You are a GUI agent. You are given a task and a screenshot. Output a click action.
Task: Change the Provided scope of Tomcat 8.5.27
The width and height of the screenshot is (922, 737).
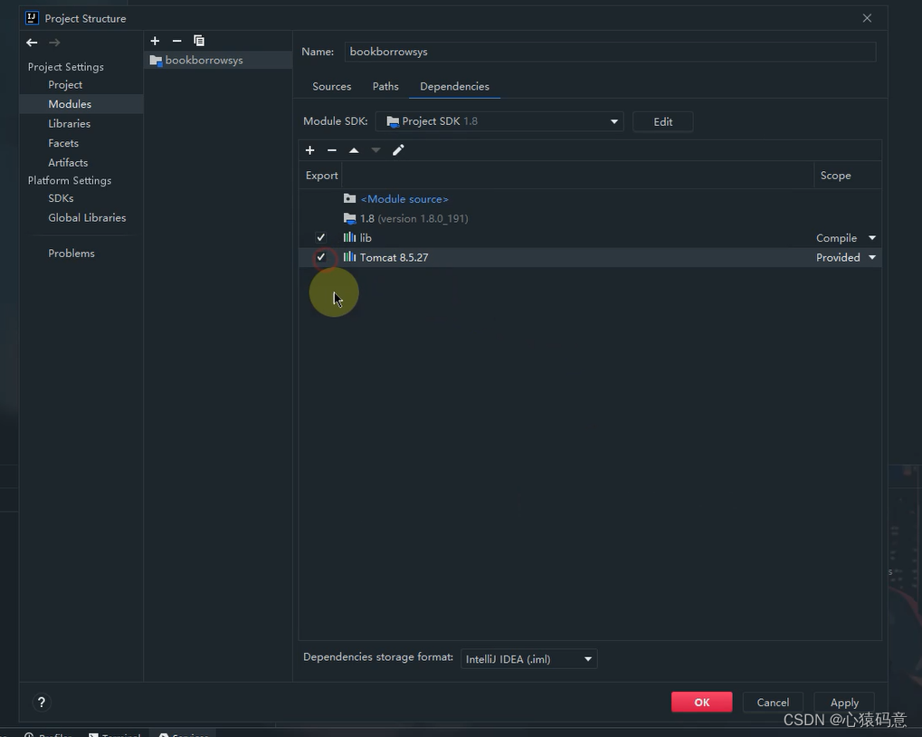pos(846,257)
